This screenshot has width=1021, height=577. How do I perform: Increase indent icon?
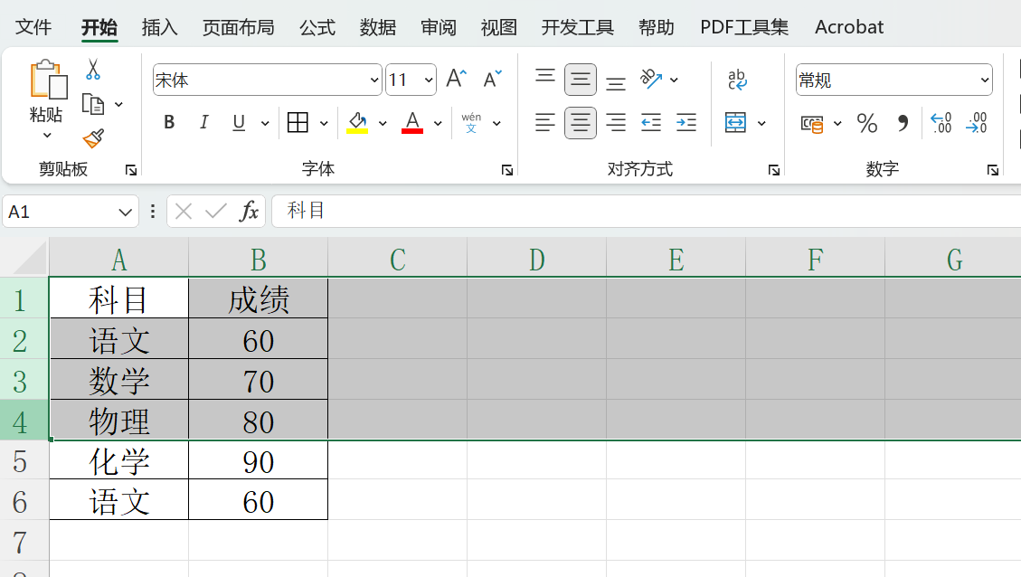(x=685, y=122)
